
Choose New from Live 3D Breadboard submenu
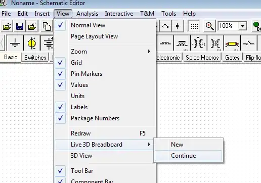point(189,145)
